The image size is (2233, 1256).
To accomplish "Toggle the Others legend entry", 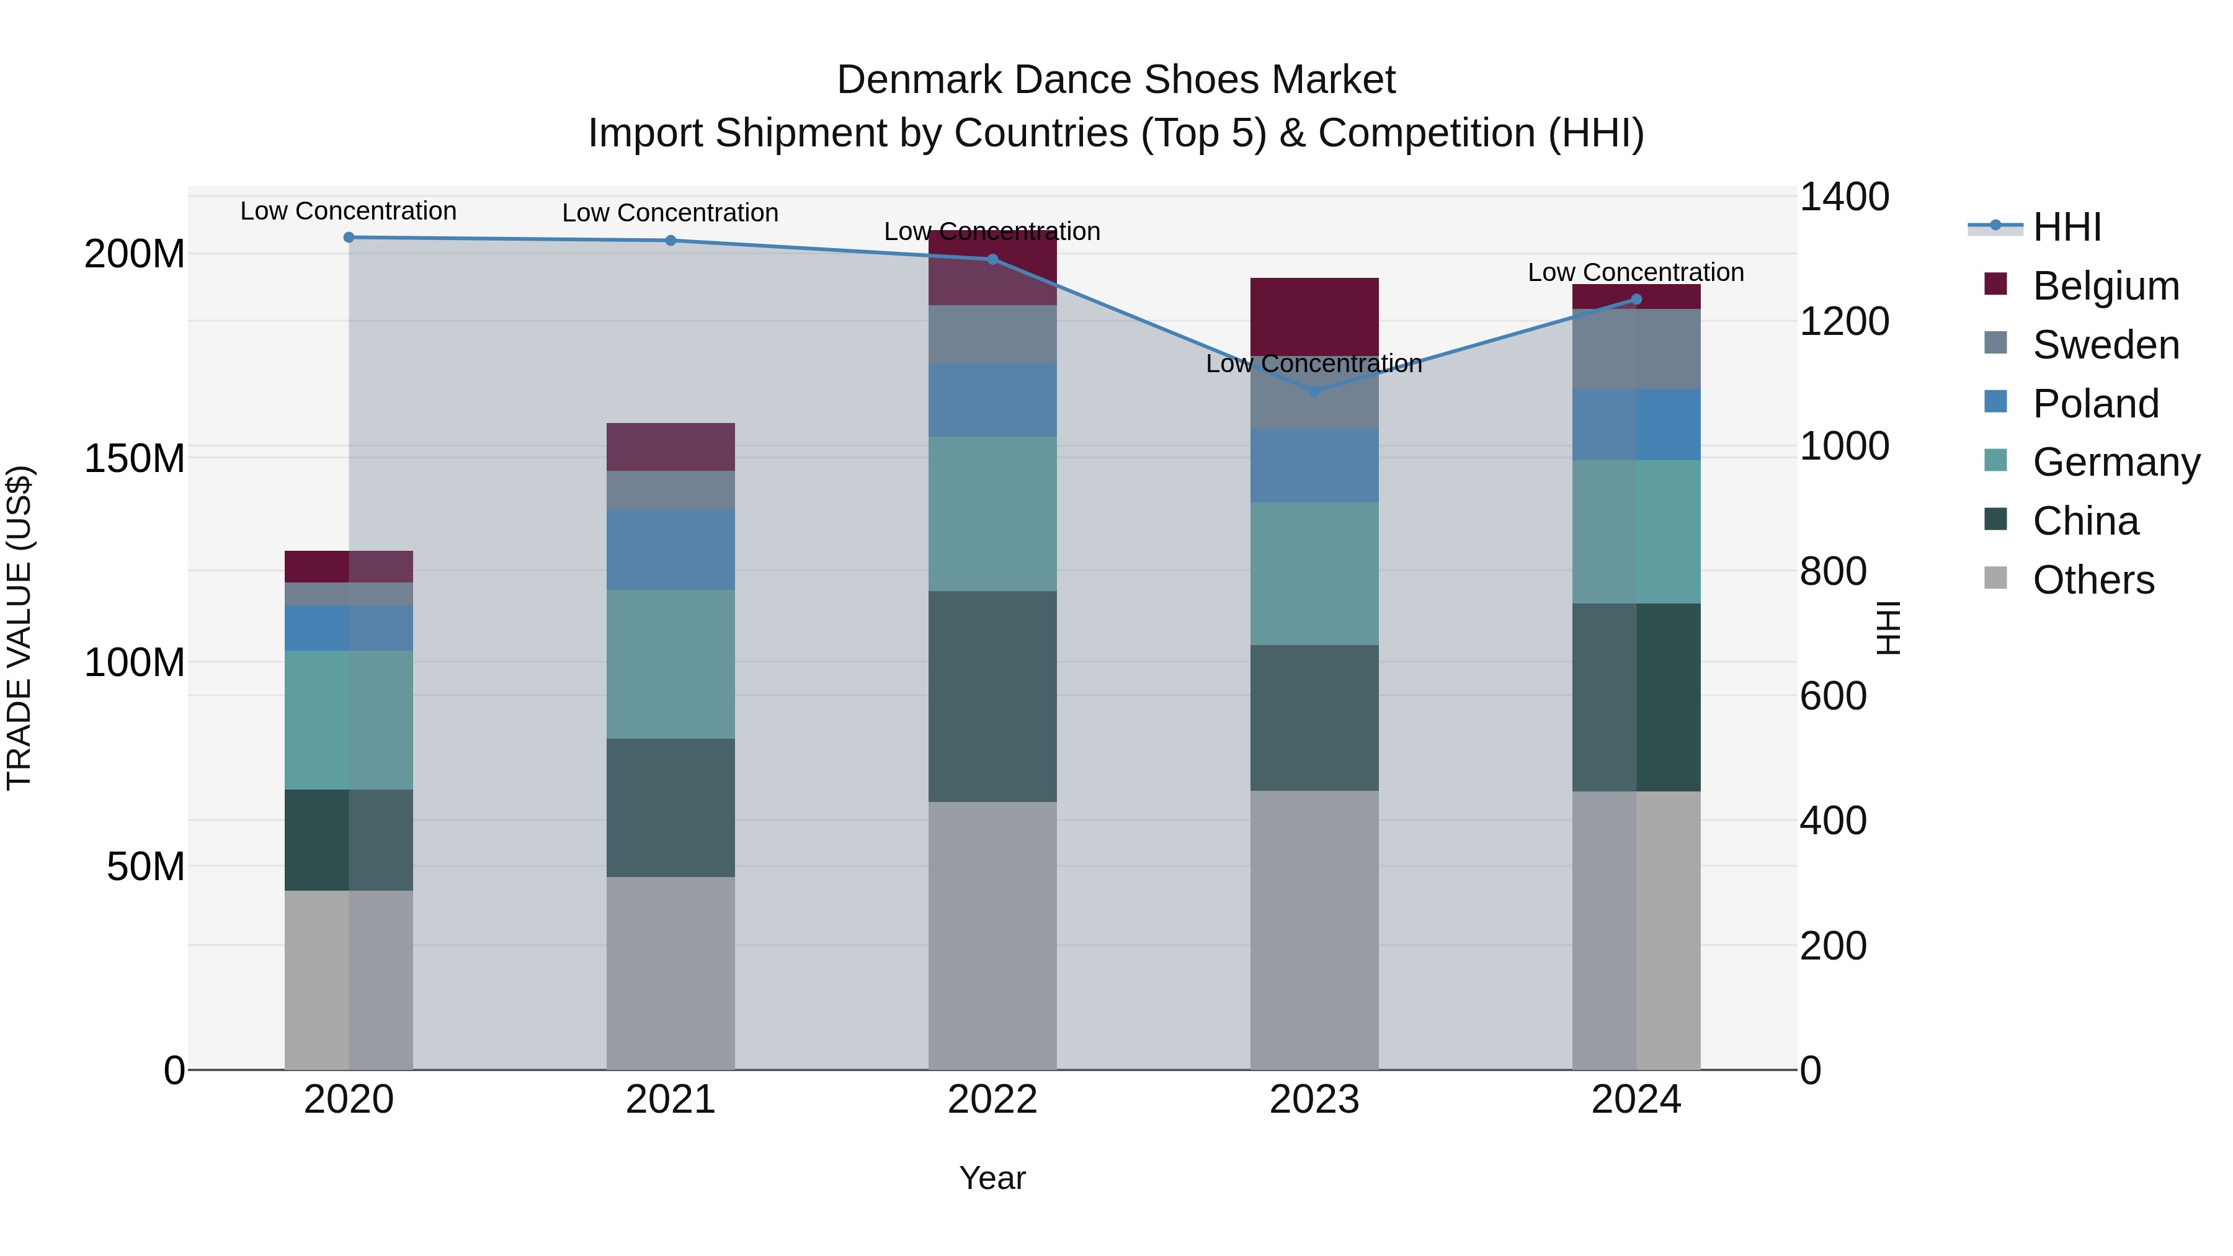I will click(x=2069, y=580).
